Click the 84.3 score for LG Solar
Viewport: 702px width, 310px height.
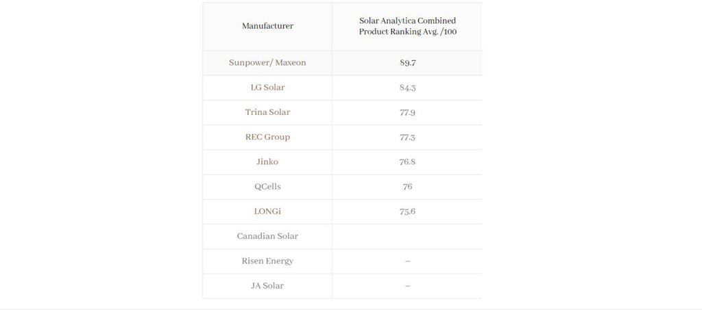coord(407,88)
